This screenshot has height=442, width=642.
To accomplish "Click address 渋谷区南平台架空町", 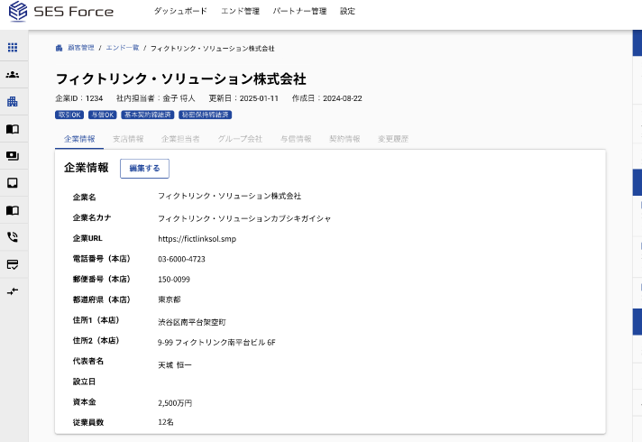I will point(192,322).
